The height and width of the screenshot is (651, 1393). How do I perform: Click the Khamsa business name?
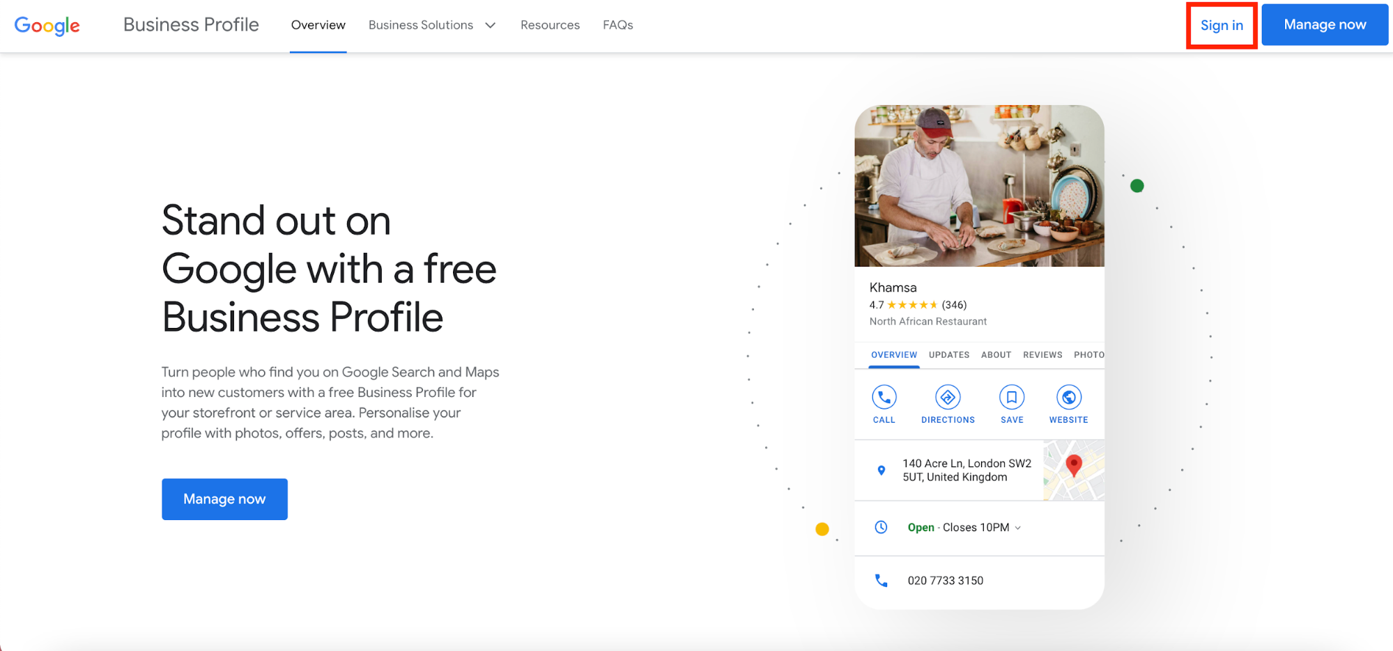click(893, 288)
